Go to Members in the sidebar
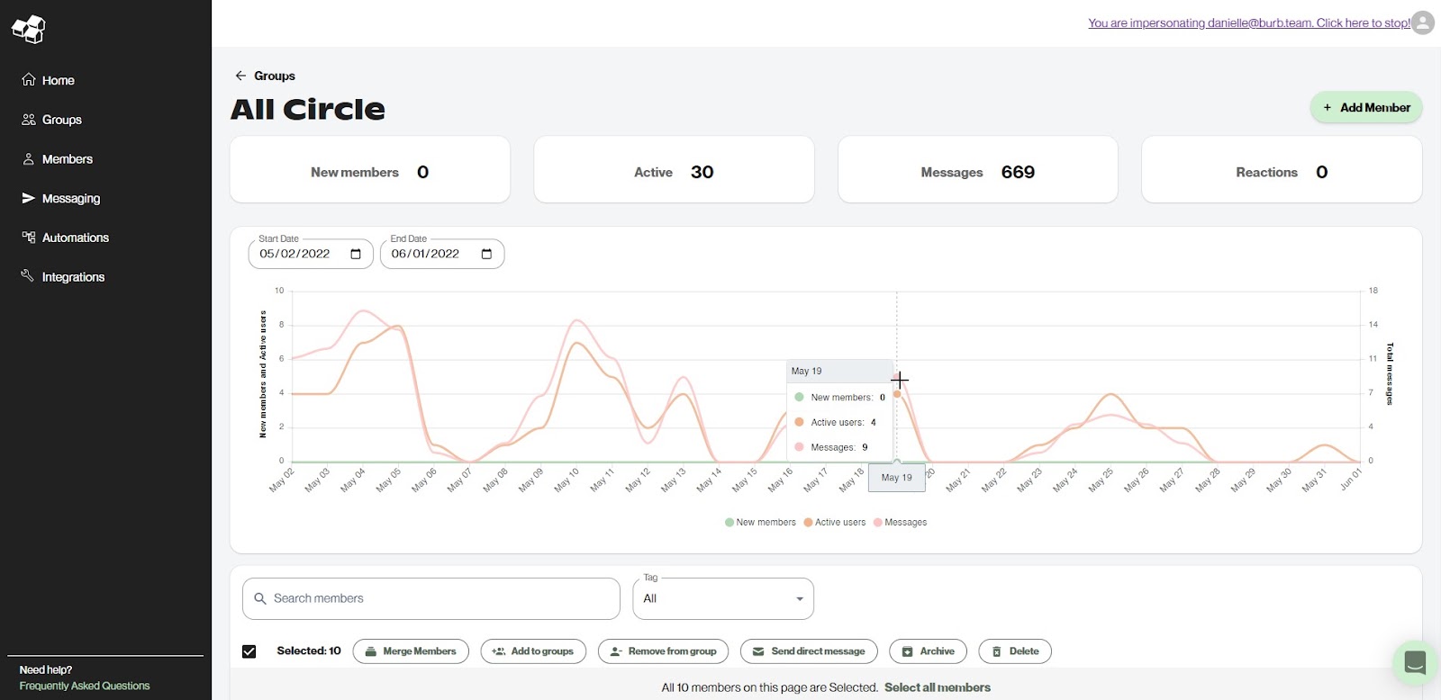Image resolution: width=1441 pixels, height=700 pixels. (67, 159)
